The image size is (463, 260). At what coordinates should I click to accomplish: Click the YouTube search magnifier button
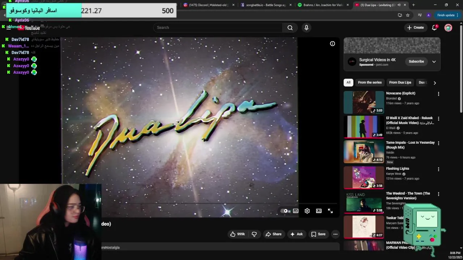[x=290, y=27]
